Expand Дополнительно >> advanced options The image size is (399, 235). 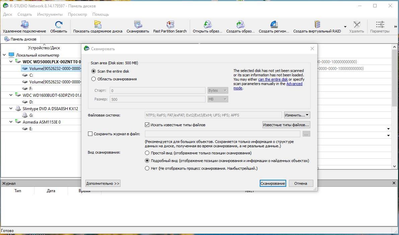tap(103, 183)
